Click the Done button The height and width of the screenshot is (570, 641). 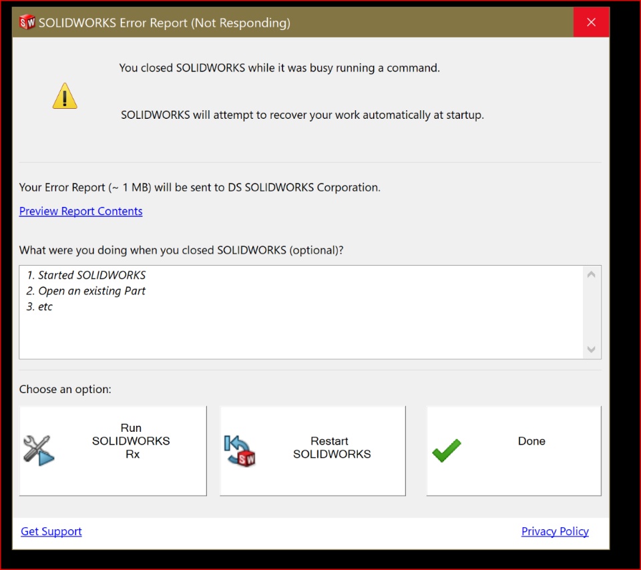[514, 451]
